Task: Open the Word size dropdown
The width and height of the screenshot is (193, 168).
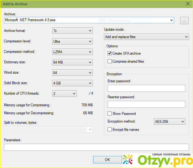Action: [72, 73]
